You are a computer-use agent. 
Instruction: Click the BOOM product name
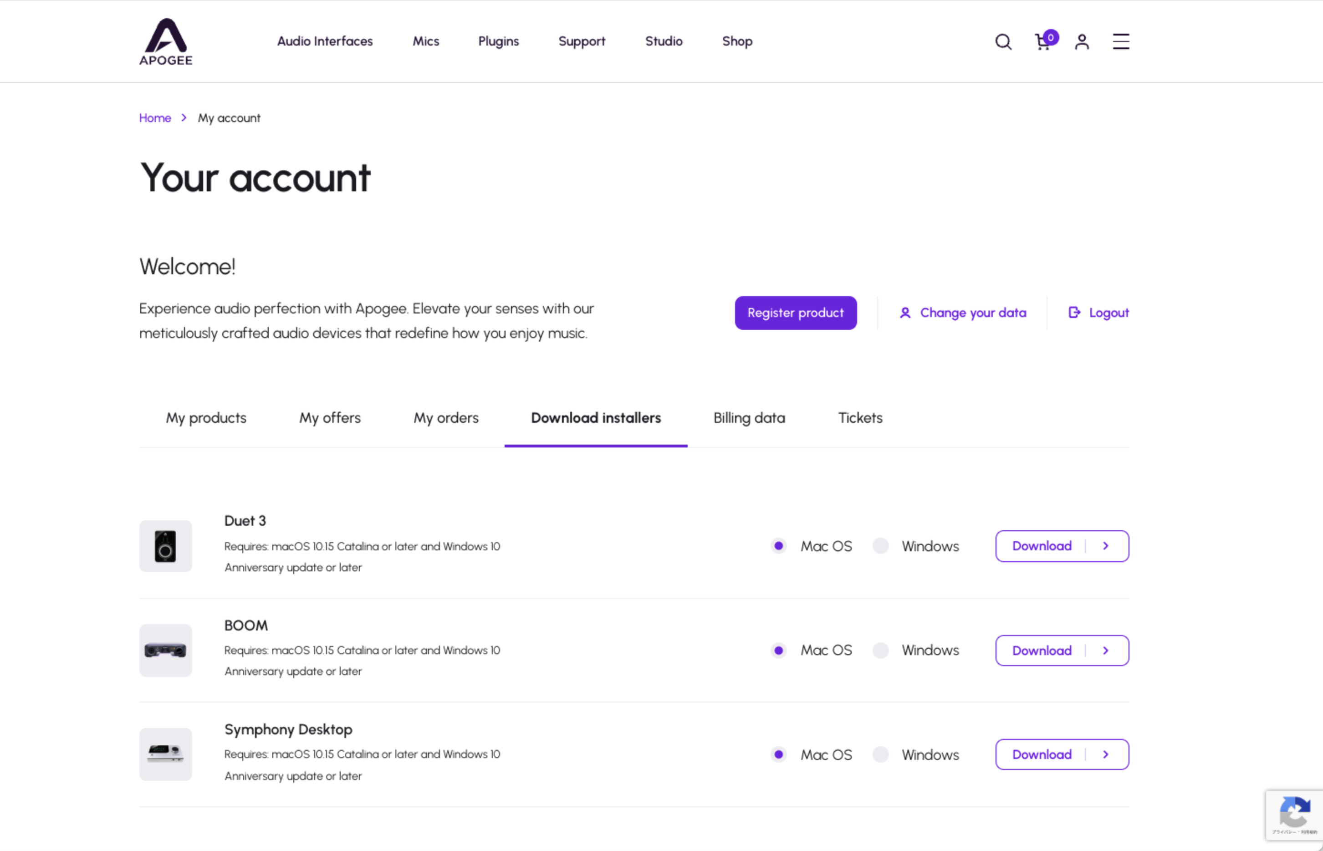[246, 625]
